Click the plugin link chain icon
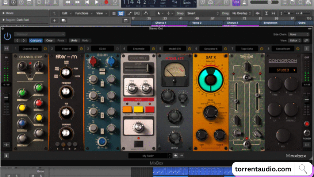314x177 pixels. 306,41
